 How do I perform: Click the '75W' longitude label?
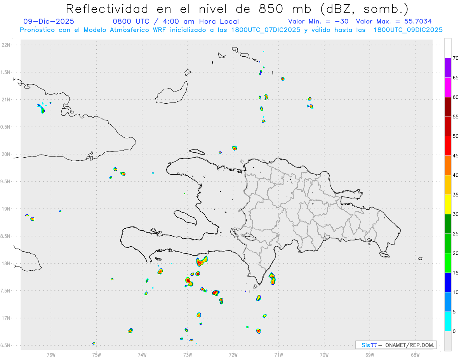click(97, 355)
